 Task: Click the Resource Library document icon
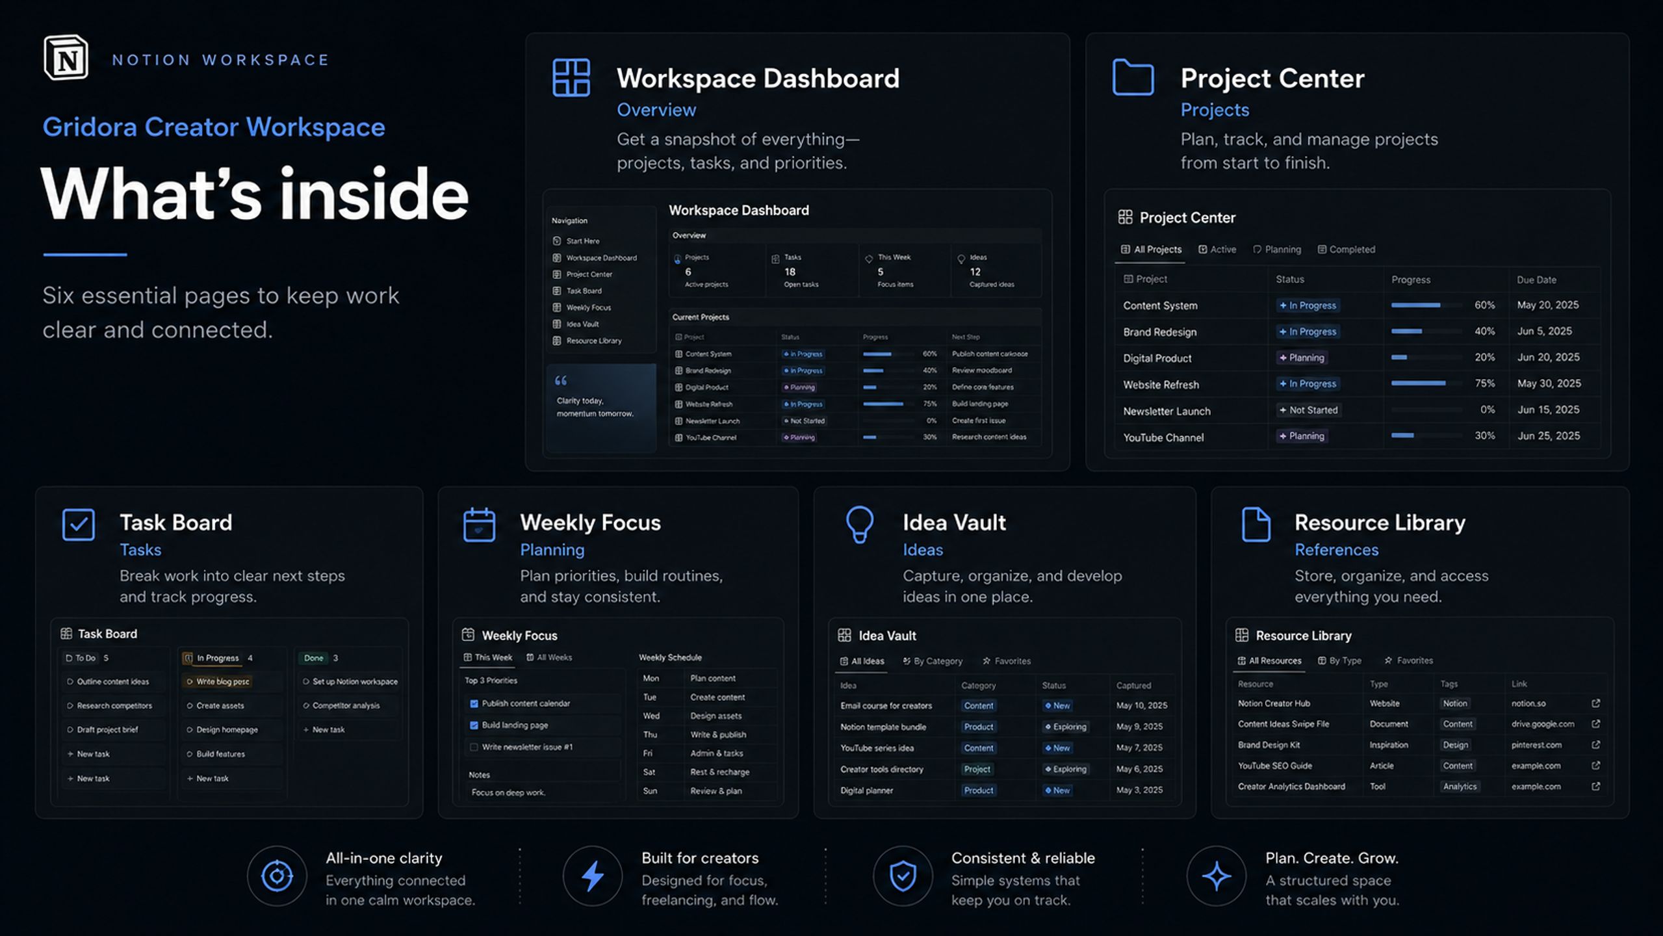coord(1256,525)
